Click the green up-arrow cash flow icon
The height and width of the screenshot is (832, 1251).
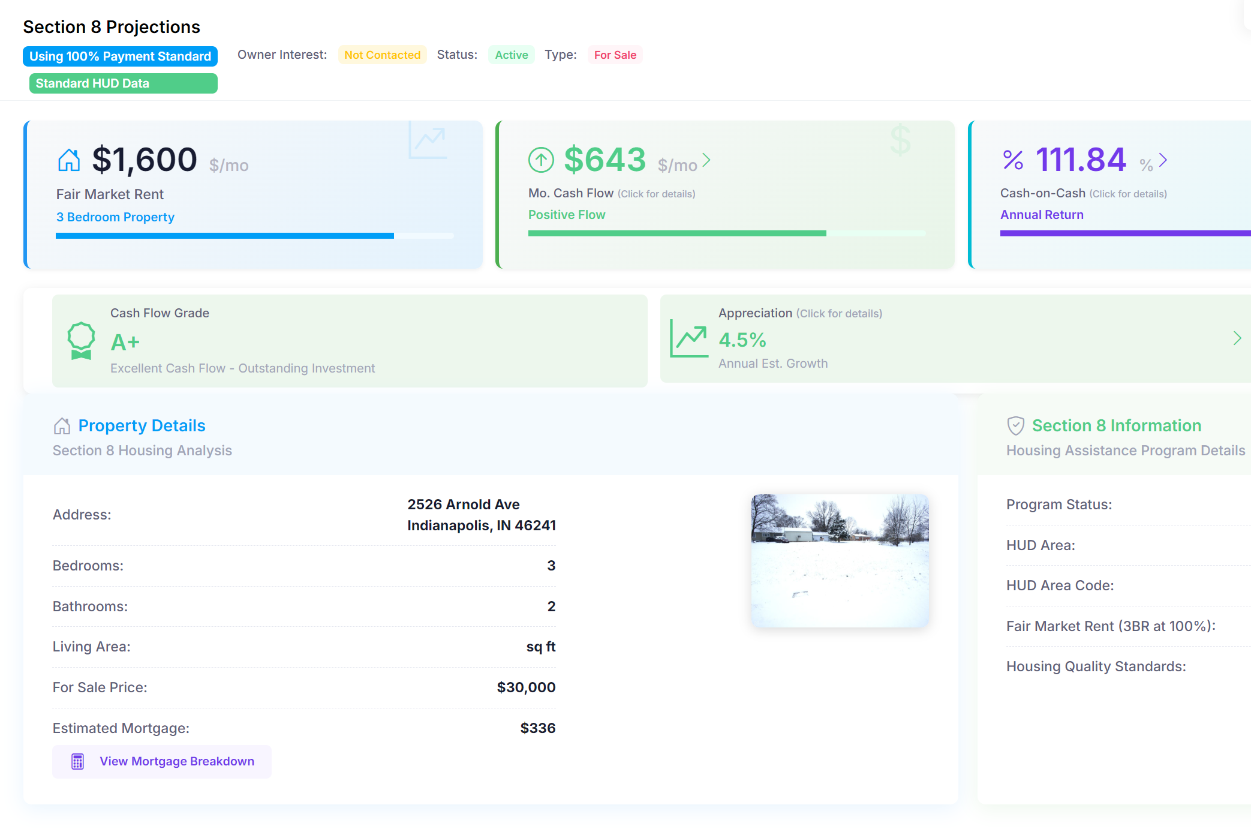(541, 160)
